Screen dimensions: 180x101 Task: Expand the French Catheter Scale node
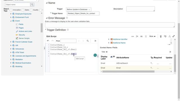click(x=11, y=42)
